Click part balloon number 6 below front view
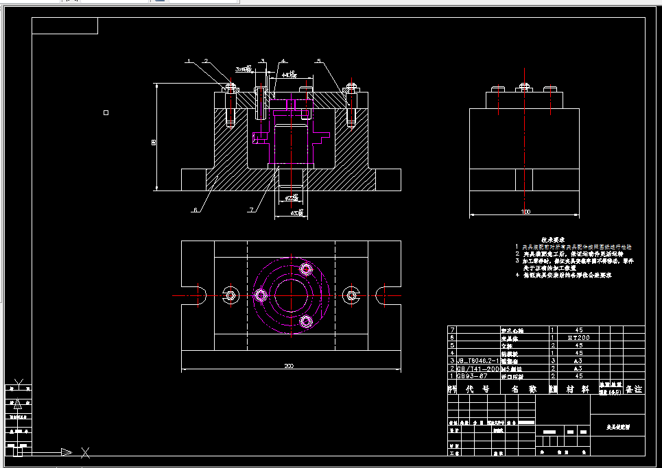 point(196,210)
